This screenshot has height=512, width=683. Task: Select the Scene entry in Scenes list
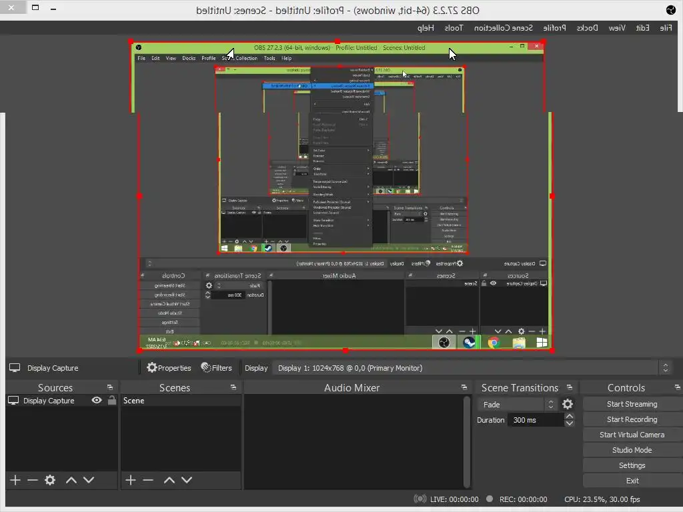pos(181,400)
